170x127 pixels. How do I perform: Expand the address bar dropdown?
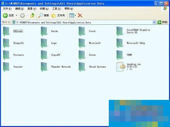click(154, 22)
